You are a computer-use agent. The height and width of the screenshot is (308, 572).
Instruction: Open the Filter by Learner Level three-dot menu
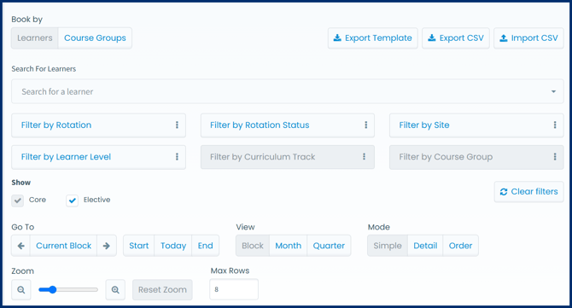[x=177, y=157]
